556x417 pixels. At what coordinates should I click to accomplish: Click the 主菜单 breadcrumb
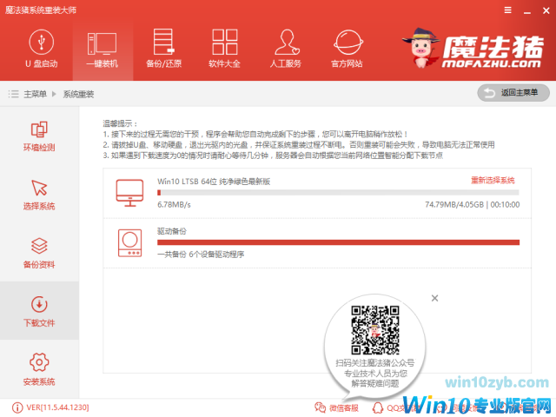coord(35,94)
